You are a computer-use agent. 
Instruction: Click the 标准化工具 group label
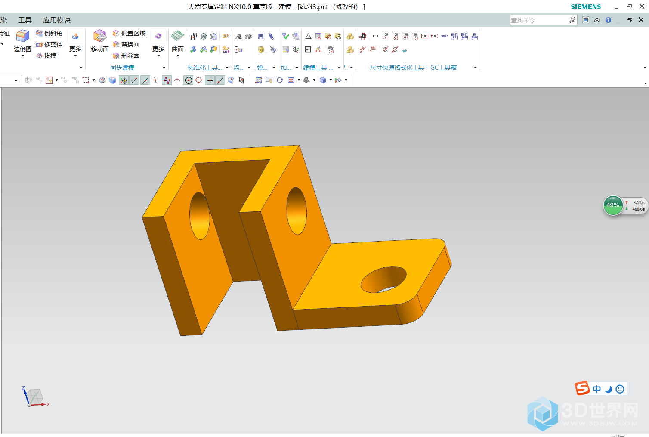pyautogui.click(x=205, y=68)
